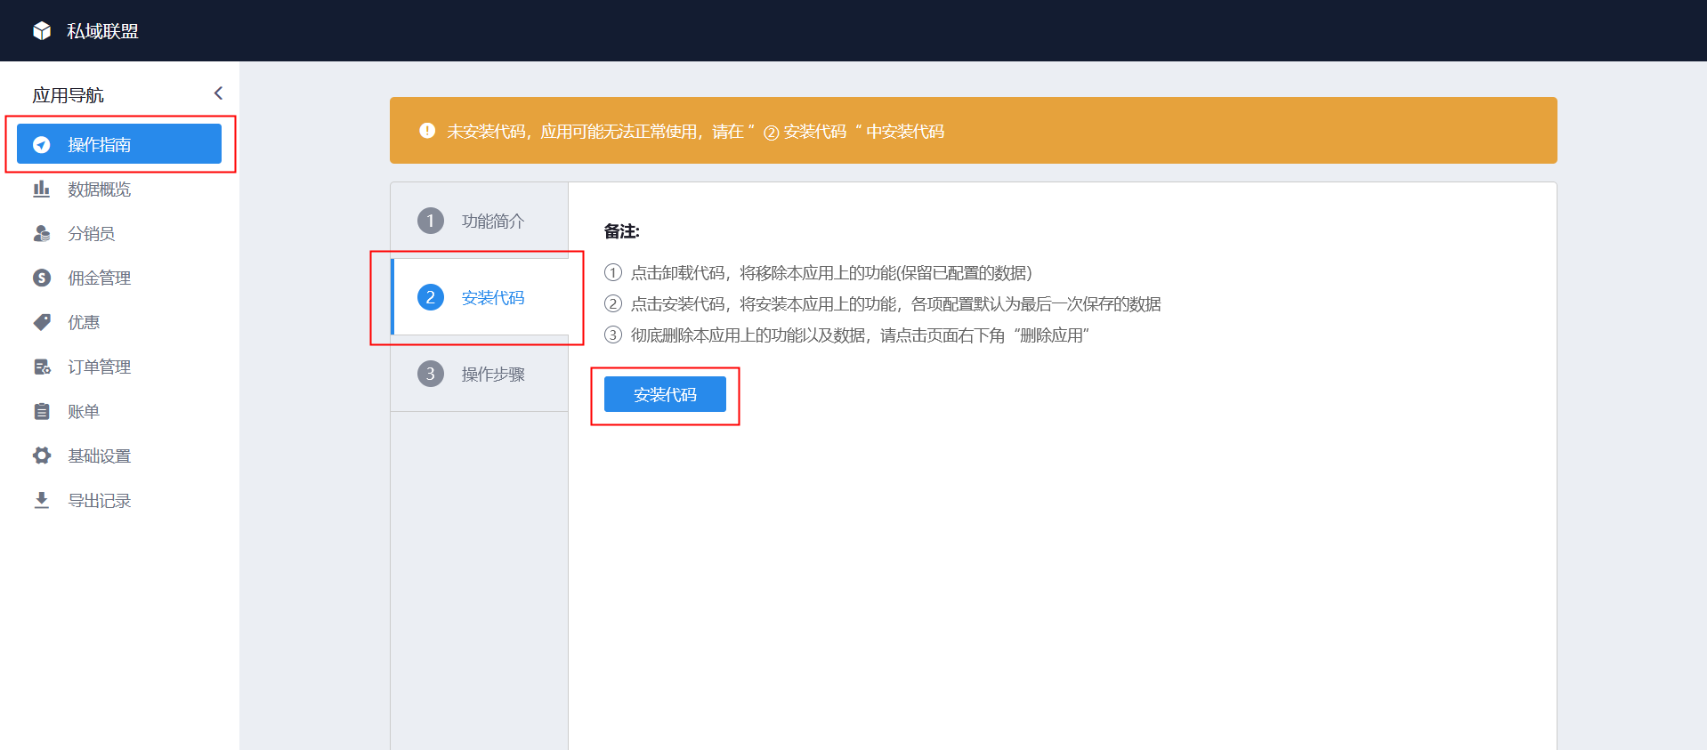Click the 私域联盟 title text
This screenshot has width=1707, height=750.
pos(102,31)
